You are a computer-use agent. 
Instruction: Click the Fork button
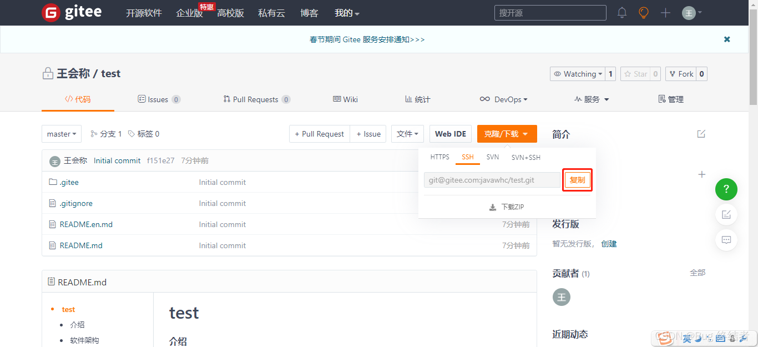tap(681, 74)
